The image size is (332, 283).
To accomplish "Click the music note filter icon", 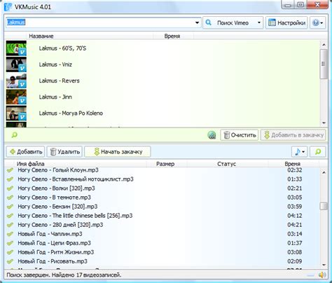I will pyautogui.click(x=298, y=152).
